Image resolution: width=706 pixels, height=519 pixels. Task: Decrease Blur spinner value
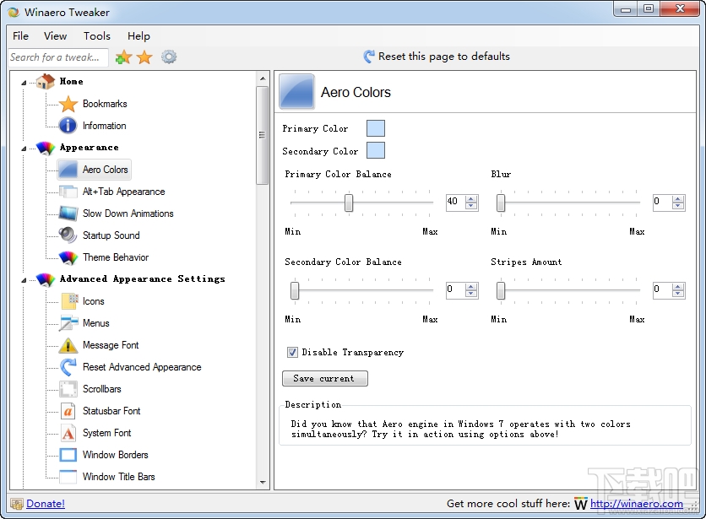point(678,206)
